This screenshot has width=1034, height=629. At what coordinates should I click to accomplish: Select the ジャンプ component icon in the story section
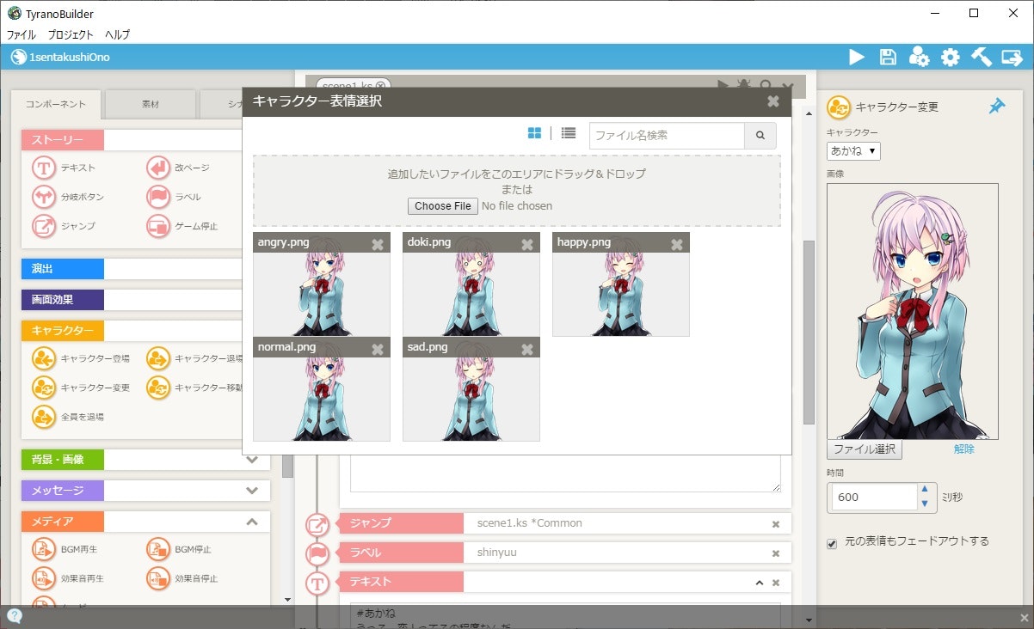pos(43,226)
